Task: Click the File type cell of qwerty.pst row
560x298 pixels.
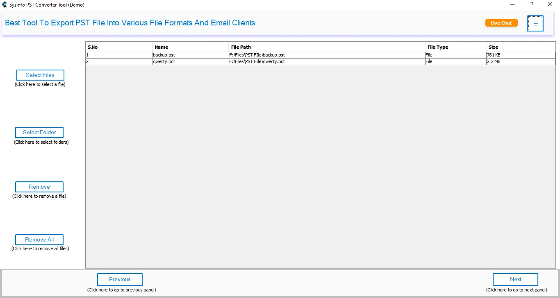Action: click(455, 61)
